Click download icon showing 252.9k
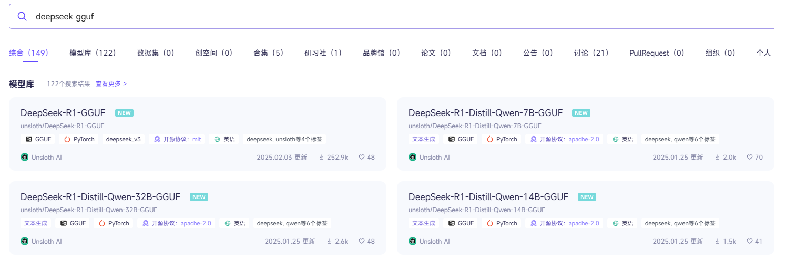This screenshot has width=786, height=261. pos(321,157)
